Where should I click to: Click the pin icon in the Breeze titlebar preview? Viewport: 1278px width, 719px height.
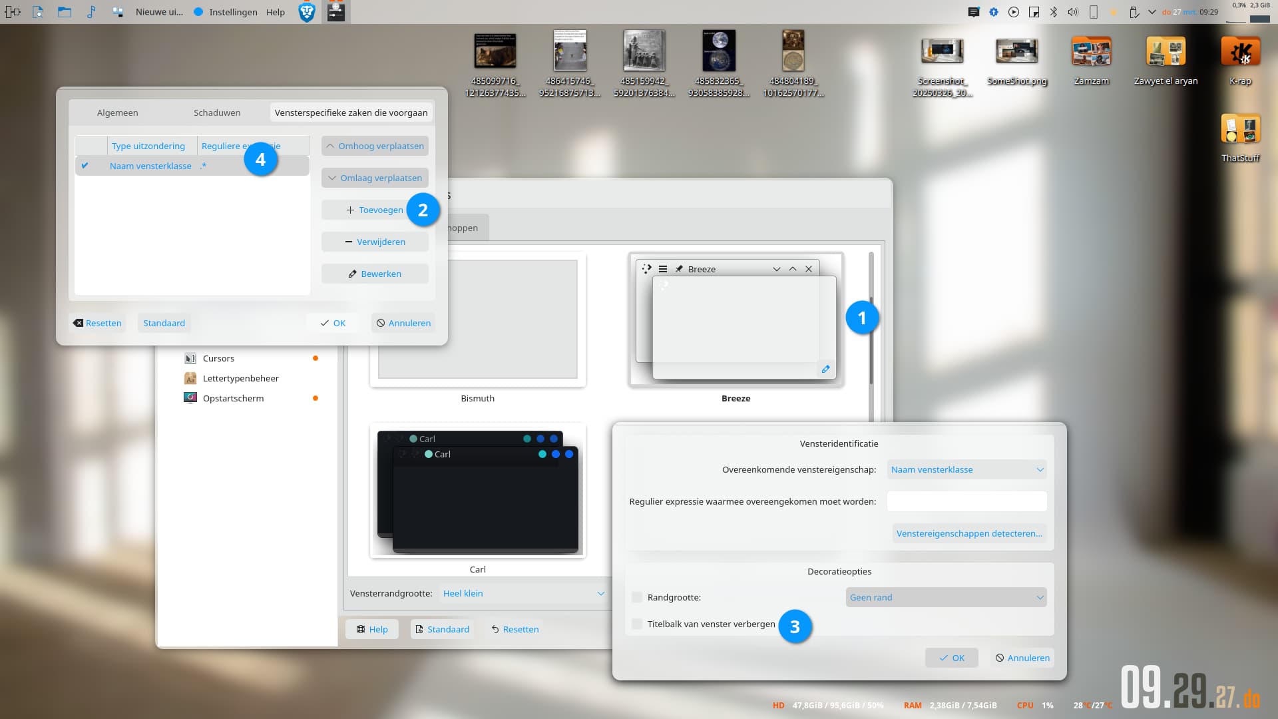click(x=679, y=269)
